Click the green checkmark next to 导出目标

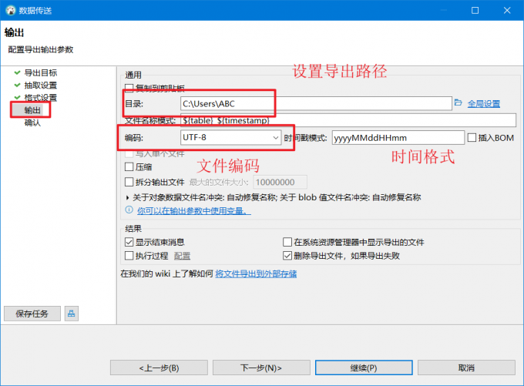click(16, 72)
